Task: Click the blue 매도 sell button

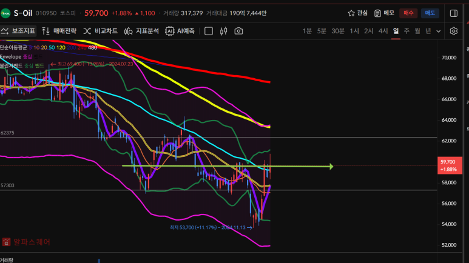Action: (430, 13)
